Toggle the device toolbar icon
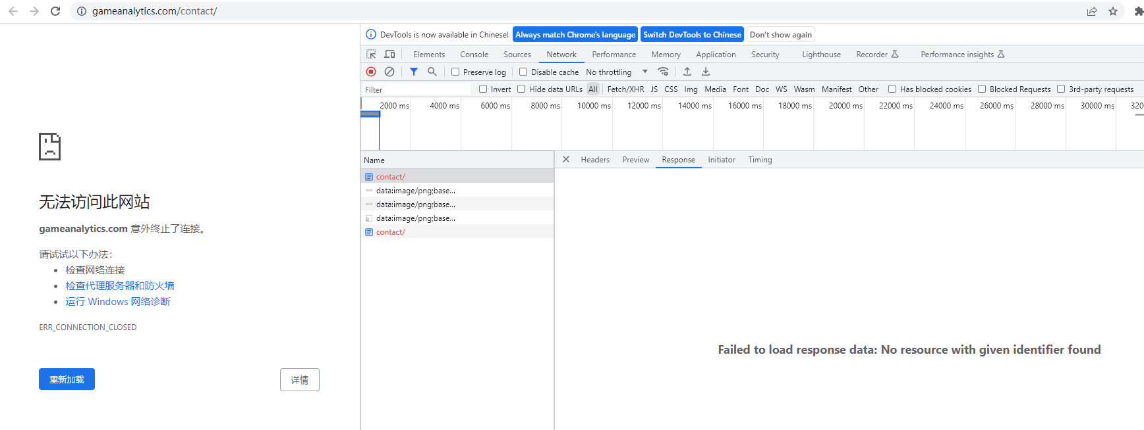This screenshot has height=430, width=1144. (389, 54)
